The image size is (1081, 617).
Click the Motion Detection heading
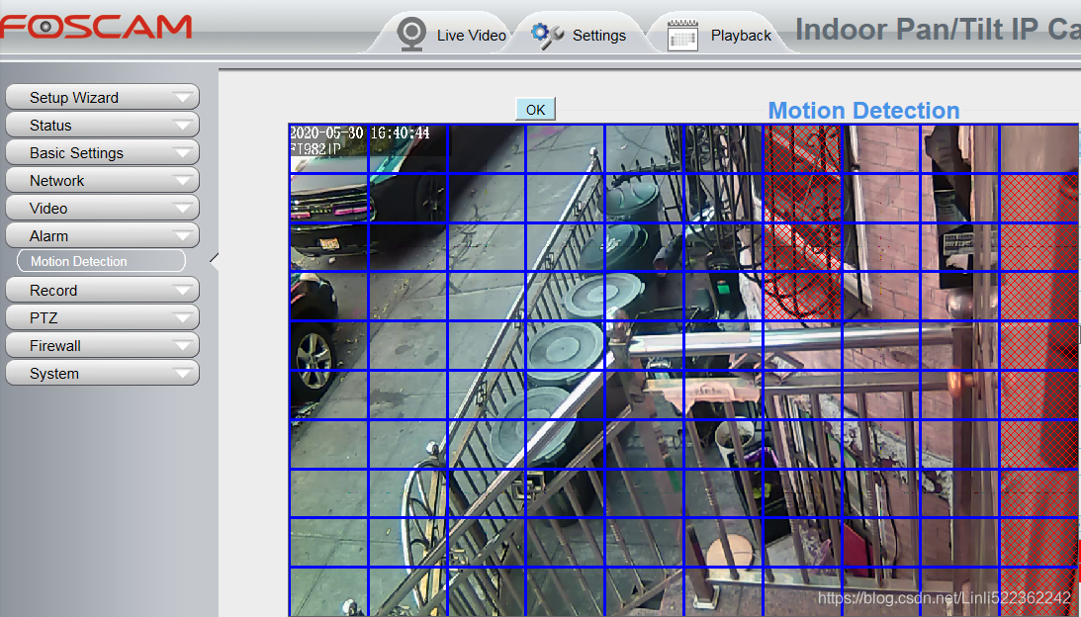863,111
